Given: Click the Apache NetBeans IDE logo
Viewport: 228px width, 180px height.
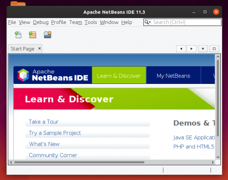Looking at the screenshot, I should 53,75.
